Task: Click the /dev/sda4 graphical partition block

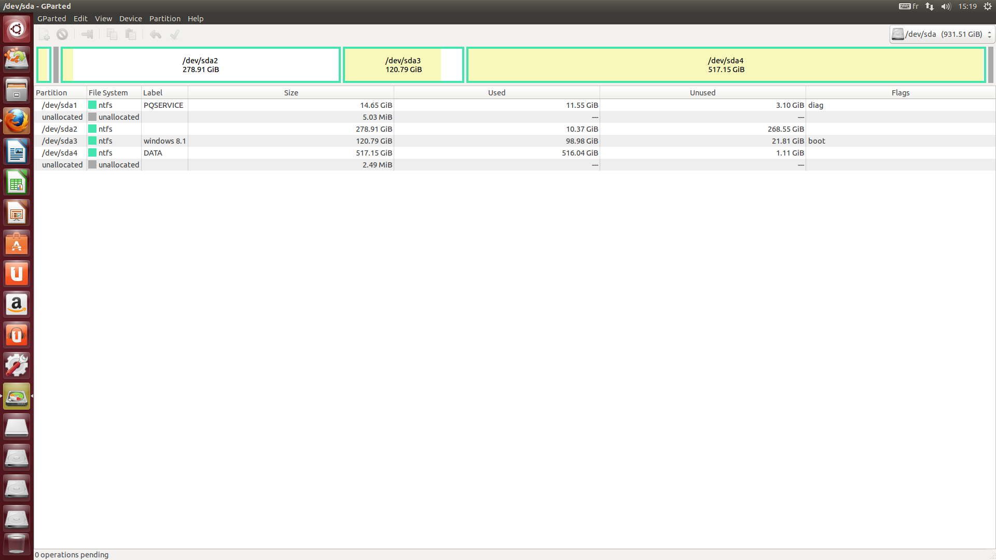Action: [x=726, y=65]
